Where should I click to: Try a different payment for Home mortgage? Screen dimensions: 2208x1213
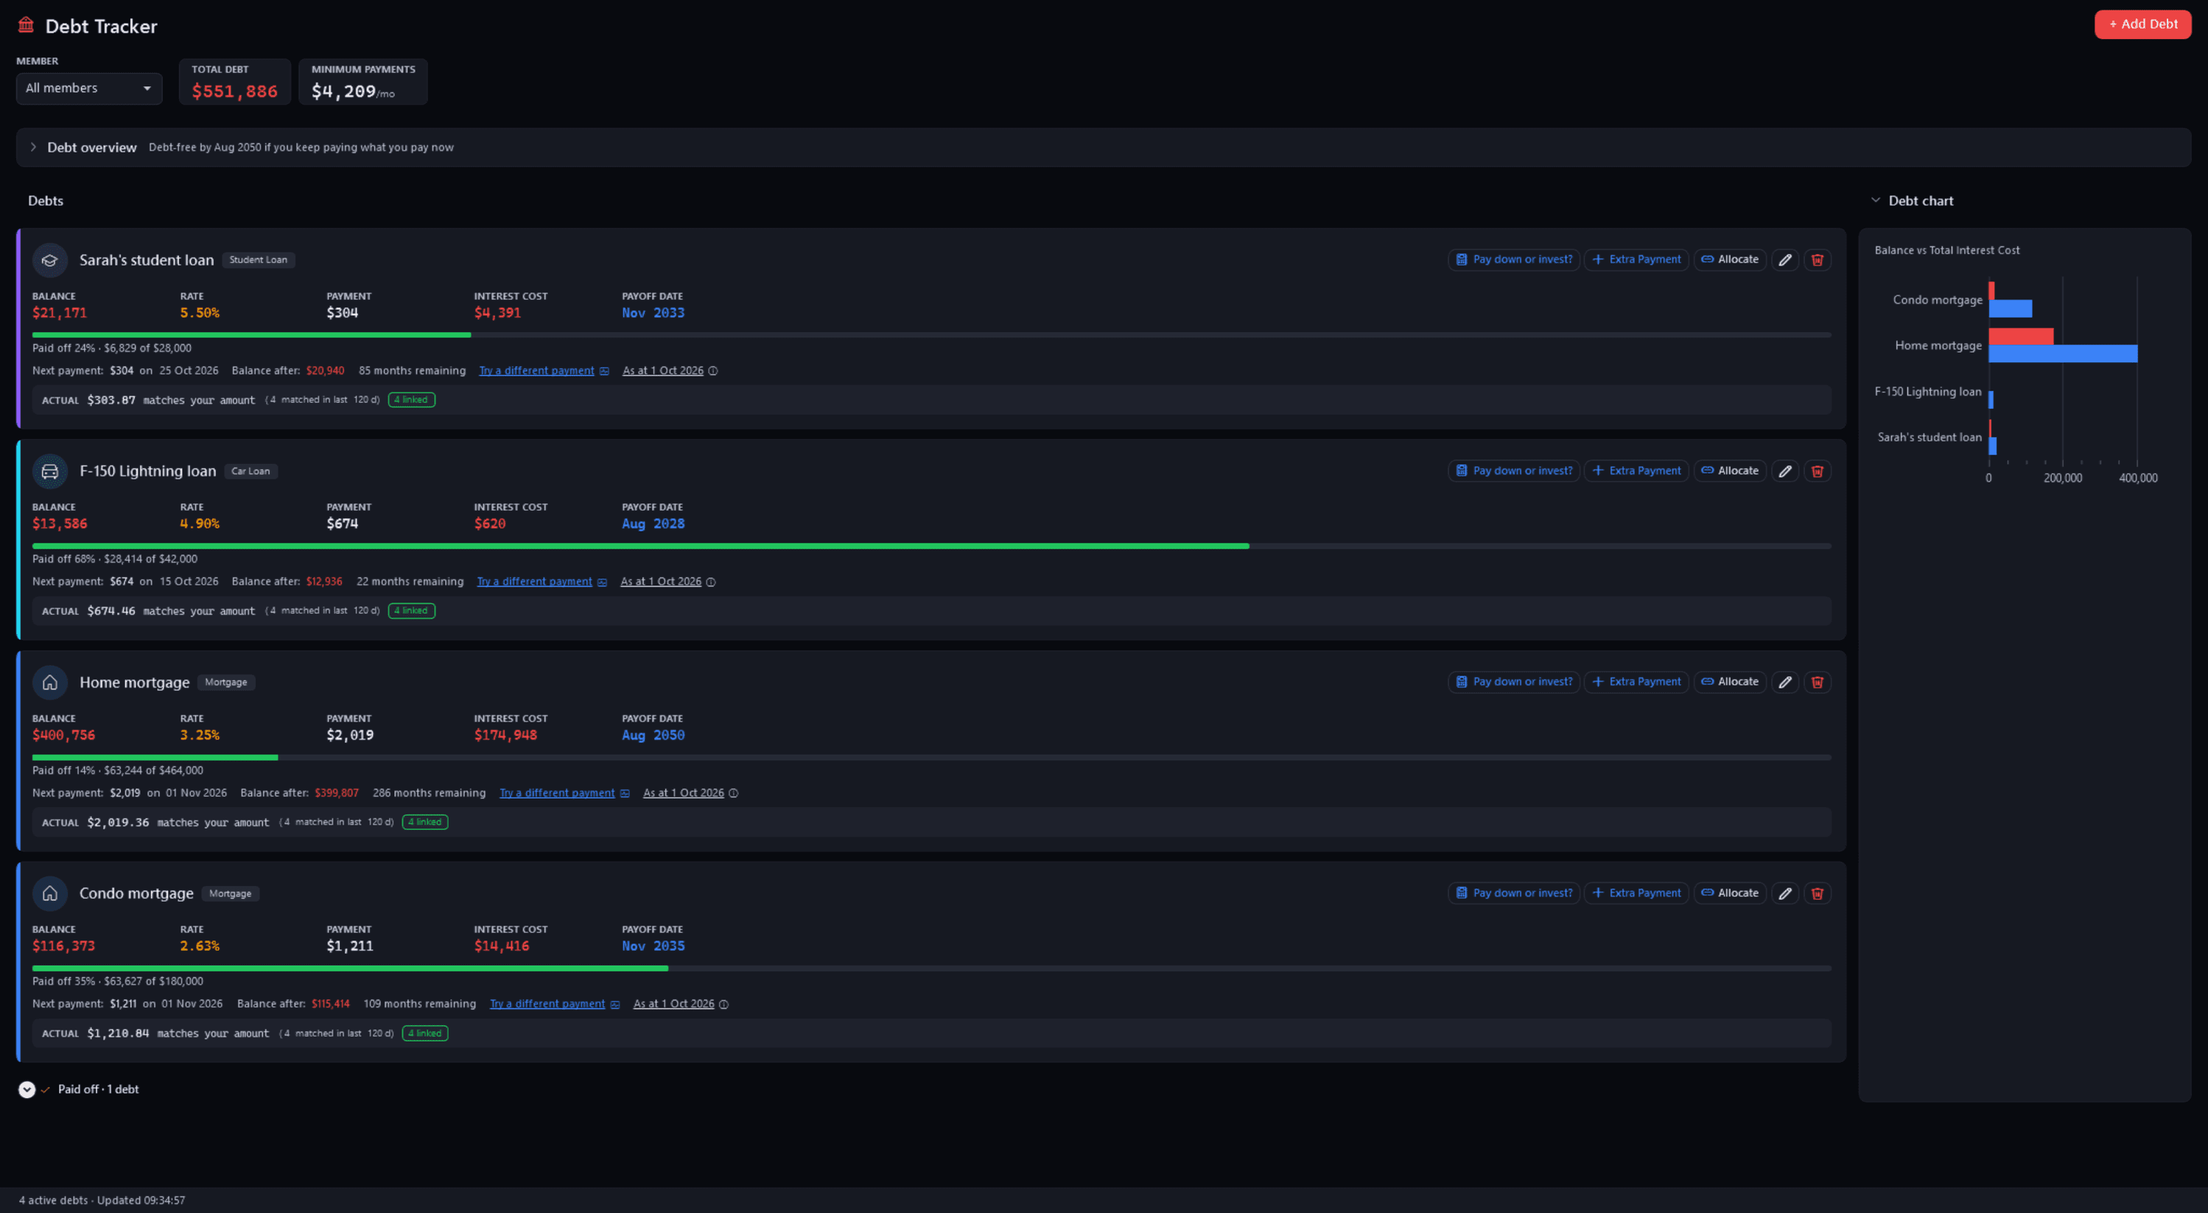557,793
